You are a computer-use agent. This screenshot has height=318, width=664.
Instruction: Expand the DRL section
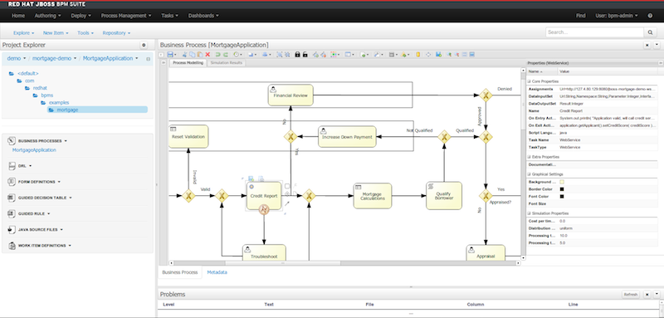(x=25, y=166)
